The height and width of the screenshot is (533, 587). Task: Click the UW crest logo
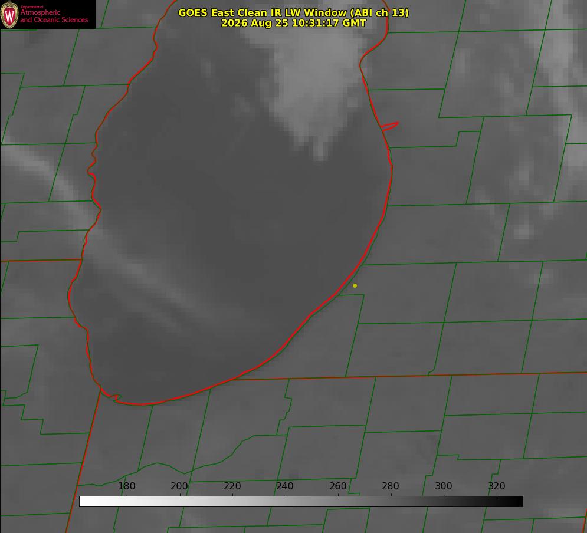(x=9, y=14)
